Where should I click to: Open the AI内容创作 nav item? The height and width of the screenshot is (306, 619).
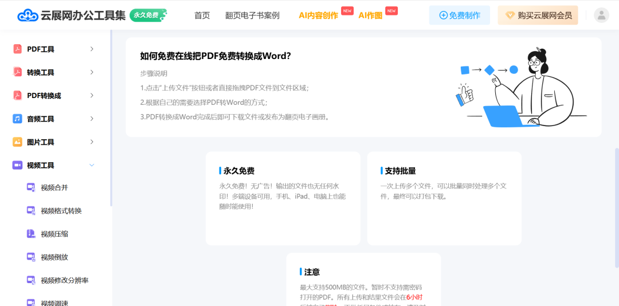pyautogui.click(x=318, y=15)
